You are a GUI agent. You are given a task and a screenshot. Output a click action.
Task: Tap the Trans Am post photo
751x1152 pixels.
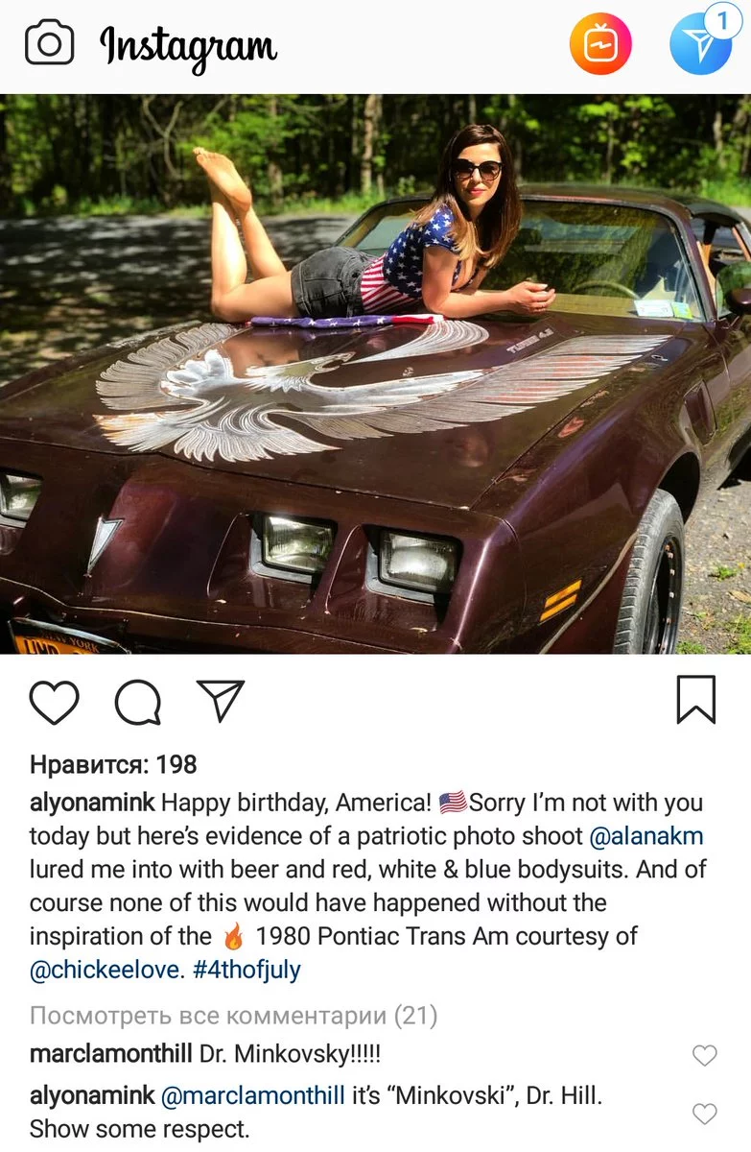[x=375, y=373]
